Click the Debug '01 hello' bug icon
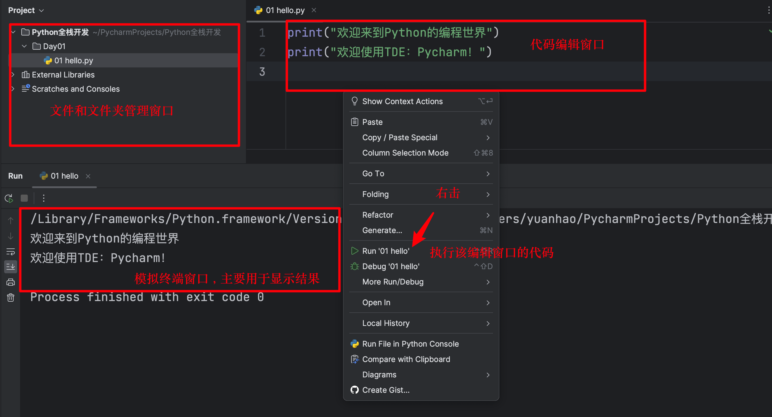The height and width of the screenshot is (417, 772). [x=355, y=266]
